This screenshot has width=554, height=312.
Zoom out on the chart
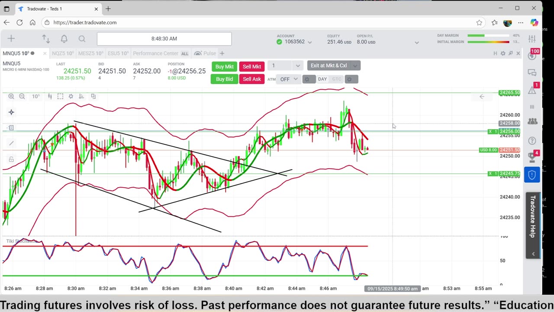click(x=22, y=96)
